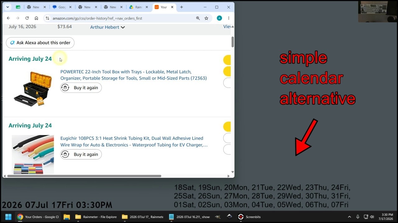This screenshot has width=398, height=223.
Task: Click the address bar URL field
Action: [x=121, y=18]
